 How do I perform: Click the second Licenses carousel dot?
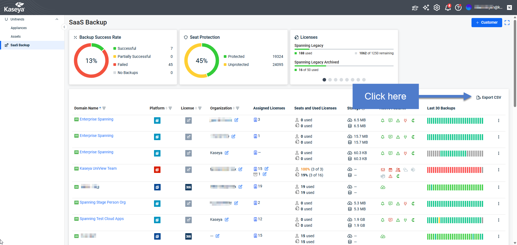330,80
